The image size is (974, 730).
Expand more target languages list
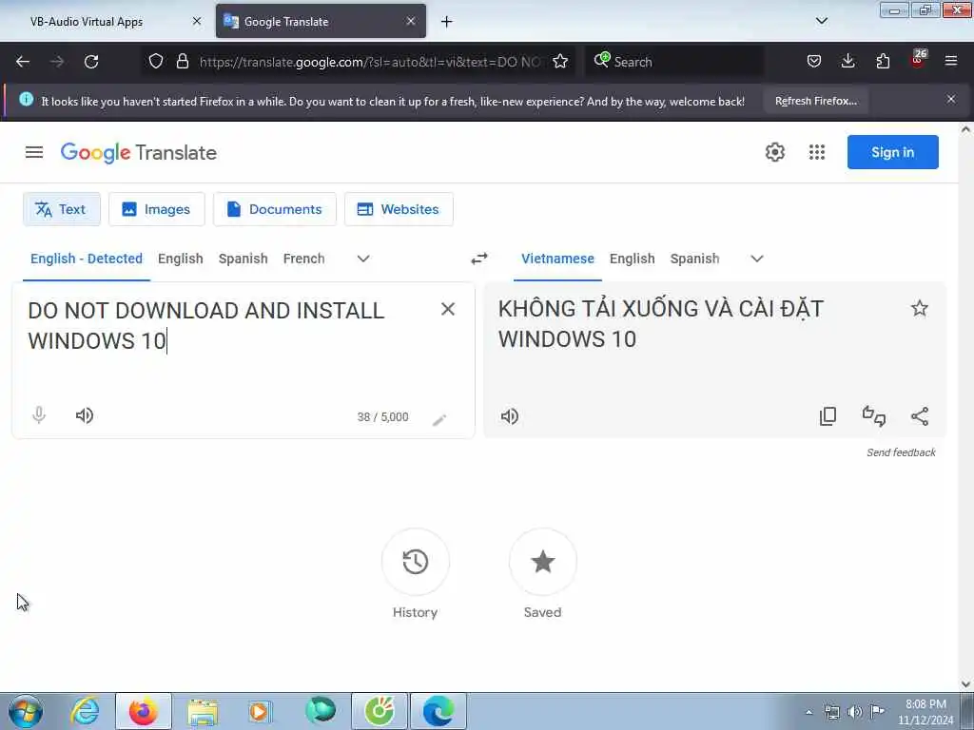(756, 259)
